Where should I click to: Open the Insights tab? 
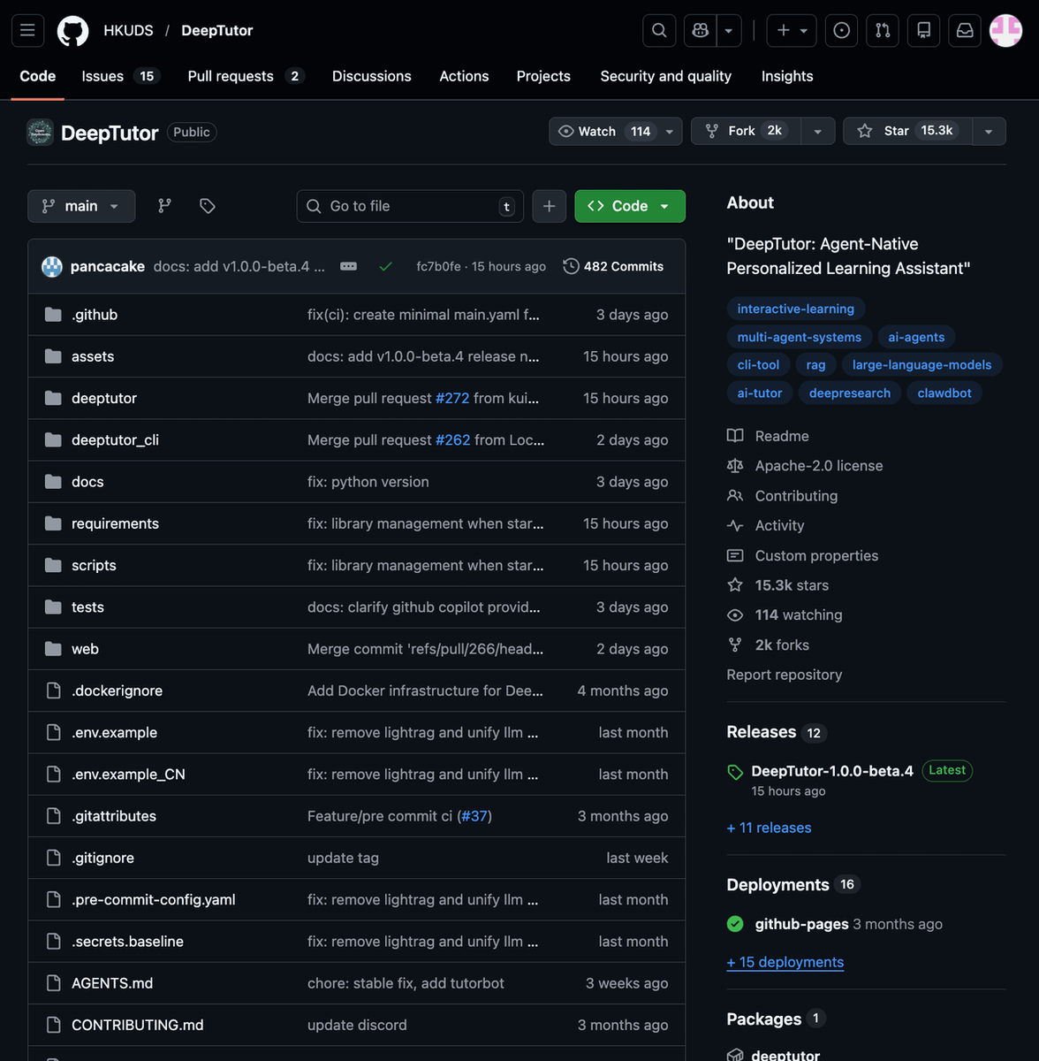click(787, 76)
